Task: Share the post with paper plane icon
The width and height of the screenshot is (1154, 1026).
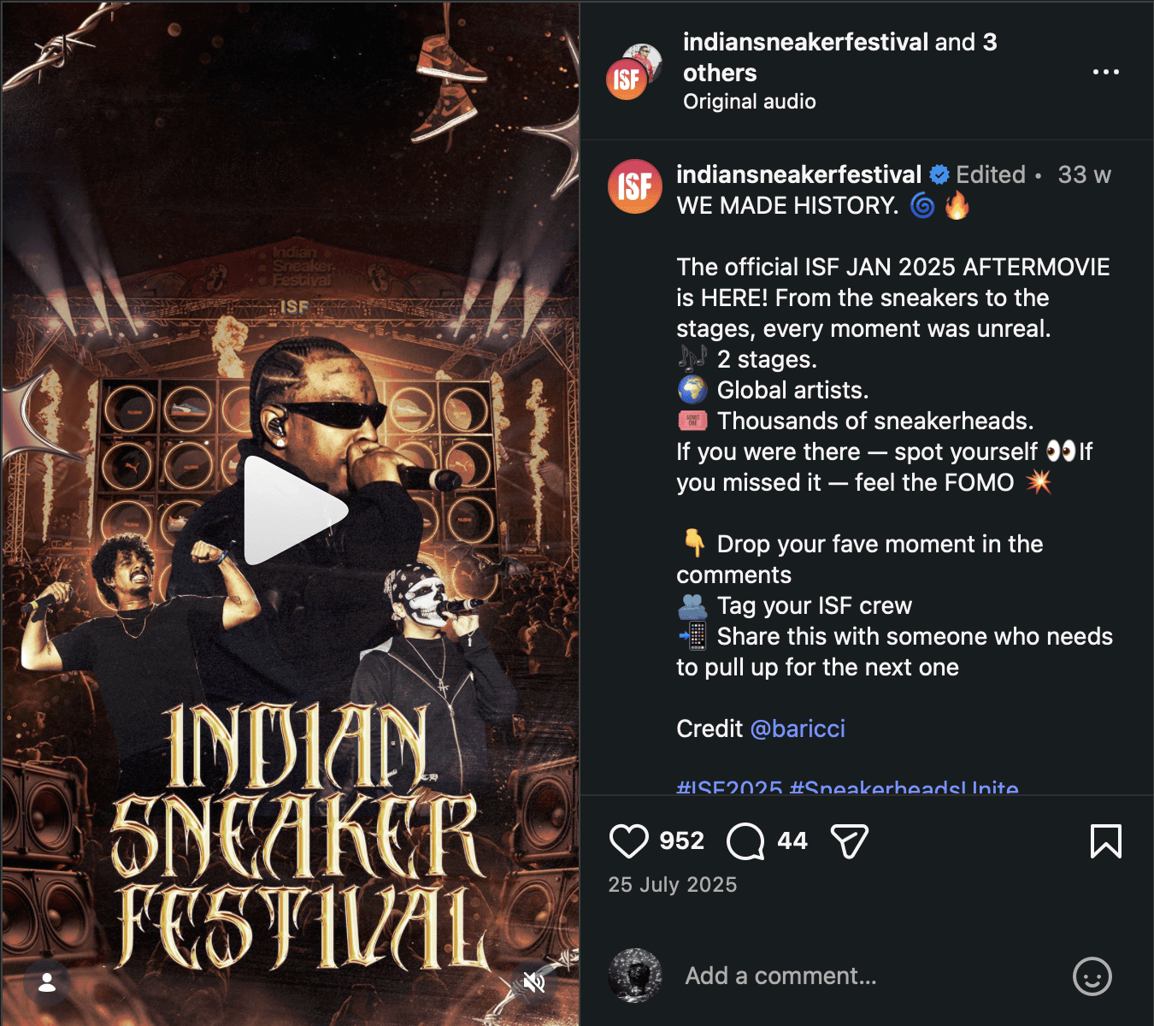Action: click(850, 841)
